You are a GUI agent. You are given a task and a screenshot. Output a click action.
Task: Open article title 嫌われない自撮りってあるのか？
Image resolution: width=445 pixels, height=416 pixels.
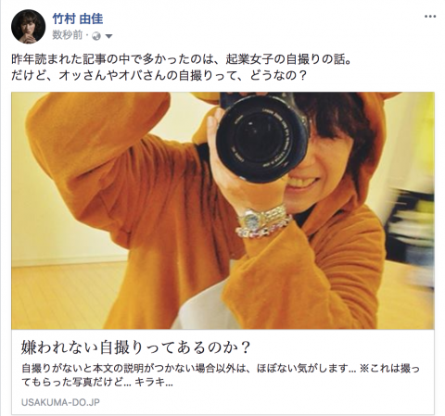point(135,347)
